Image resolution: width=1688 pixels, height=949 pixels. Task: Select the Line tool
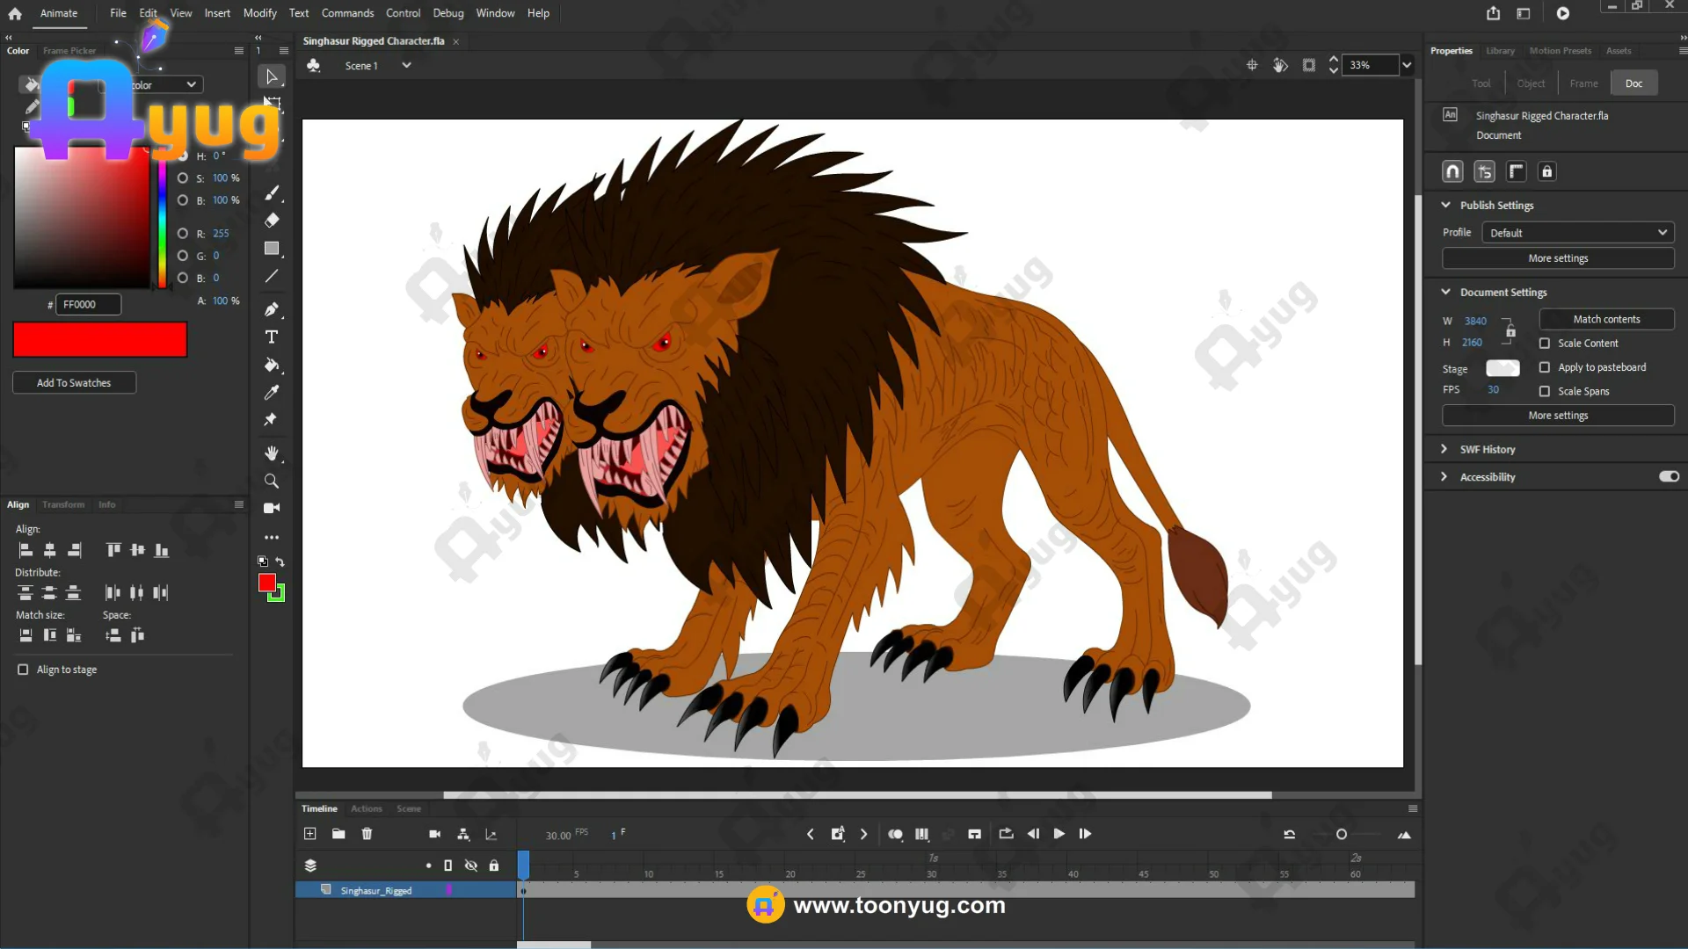click(x=272, y=276)
